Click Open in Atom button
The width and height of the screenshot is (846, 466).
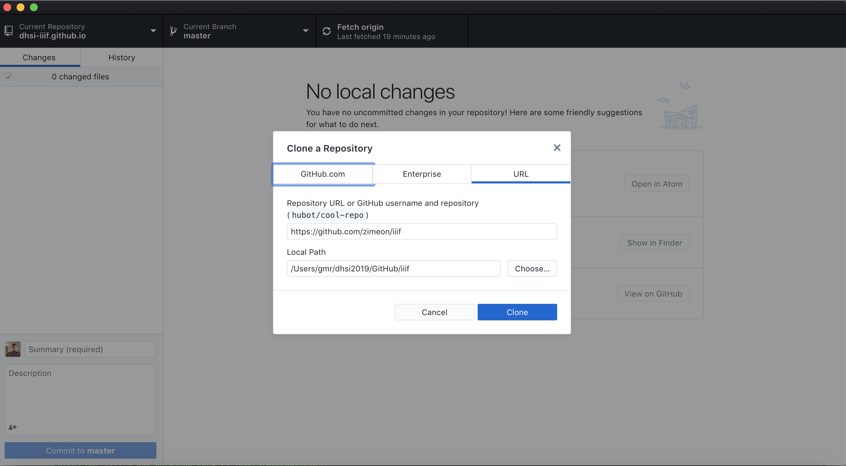click(x=657, y=184)
